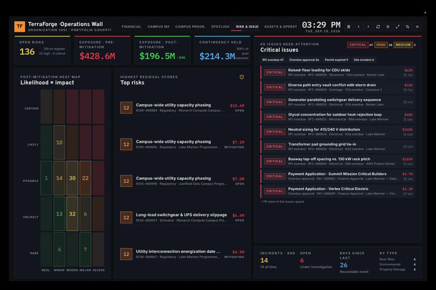Viewport: 436px width, 290px height.
Task: Enter fullscreen with the expand arrows icon
Action: click(398, 27)
